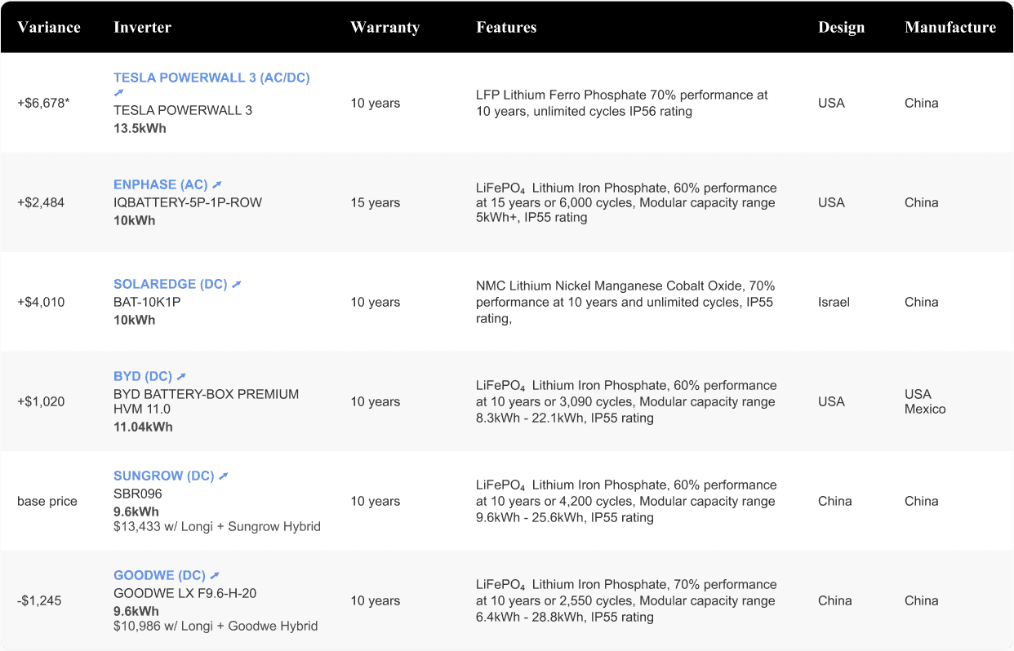The image size is (1014, 651).
Task: Click the Design column header
Action: 841,27
